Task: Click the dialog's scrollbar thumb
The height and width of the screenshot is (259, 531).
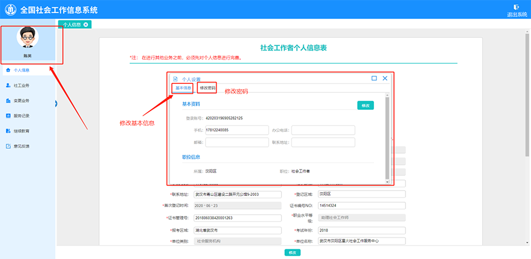Action: tap(387, 138)
